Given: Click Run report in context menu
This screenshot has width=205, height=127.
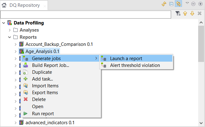Looking at the screenshot, I should click(43, 114).
